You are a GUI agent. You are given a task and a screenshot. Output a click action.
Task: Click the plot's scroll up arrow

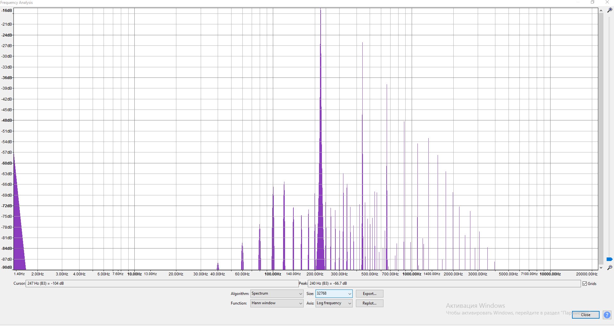pyautogui.click(x=601, y=11)
